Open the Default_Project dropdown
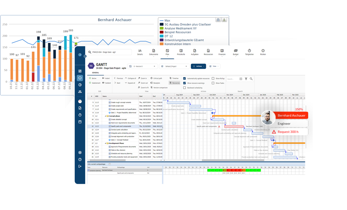Screen dimensions: 347x210 tap(174, 66)
